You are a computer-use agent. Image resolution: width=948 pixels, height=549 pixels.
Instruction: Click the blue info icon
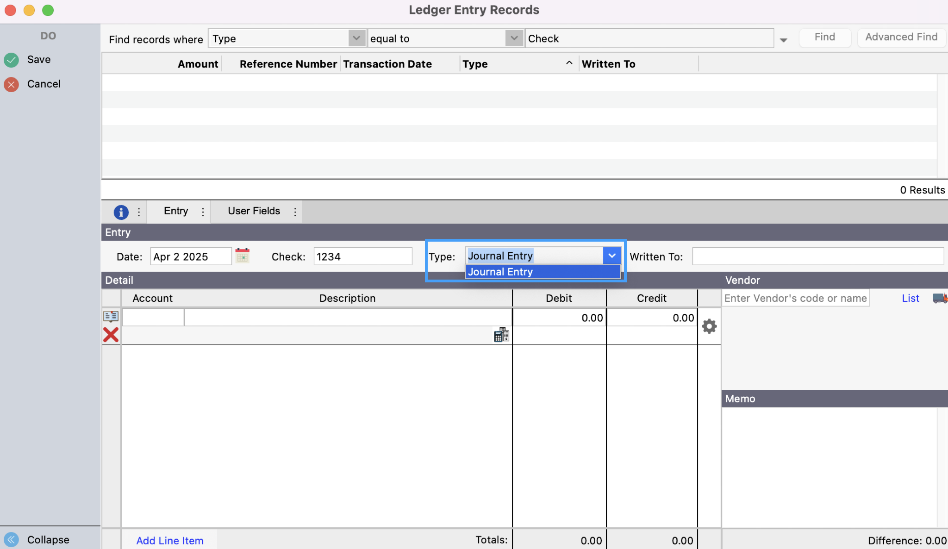121,212
